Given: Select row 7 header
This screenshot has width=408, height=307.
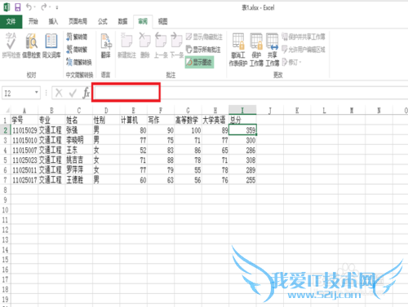Looking at the screenshot, I should tap(5, 180).
